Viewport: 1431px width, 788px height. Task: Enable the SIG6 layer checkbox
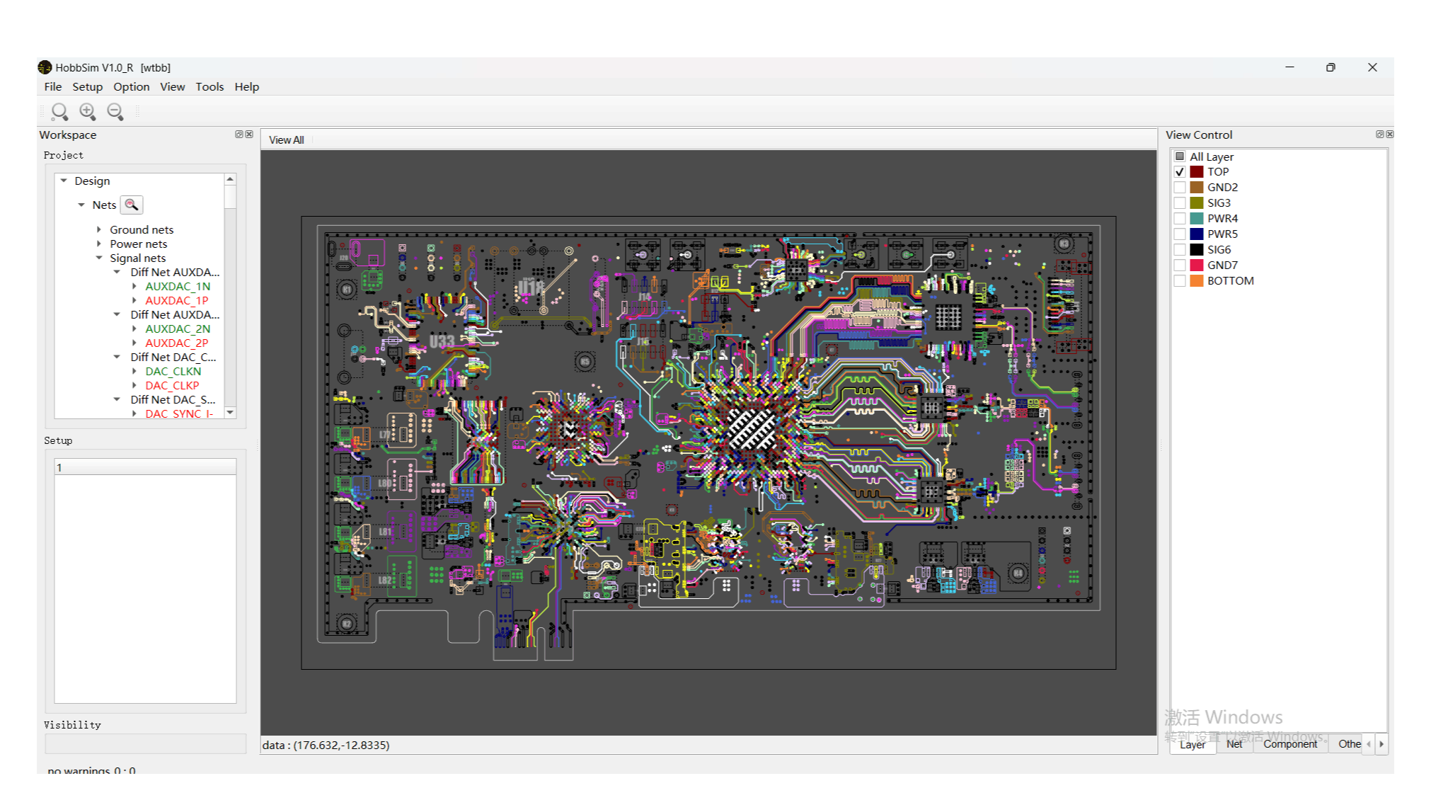[x=1180, y=250]
